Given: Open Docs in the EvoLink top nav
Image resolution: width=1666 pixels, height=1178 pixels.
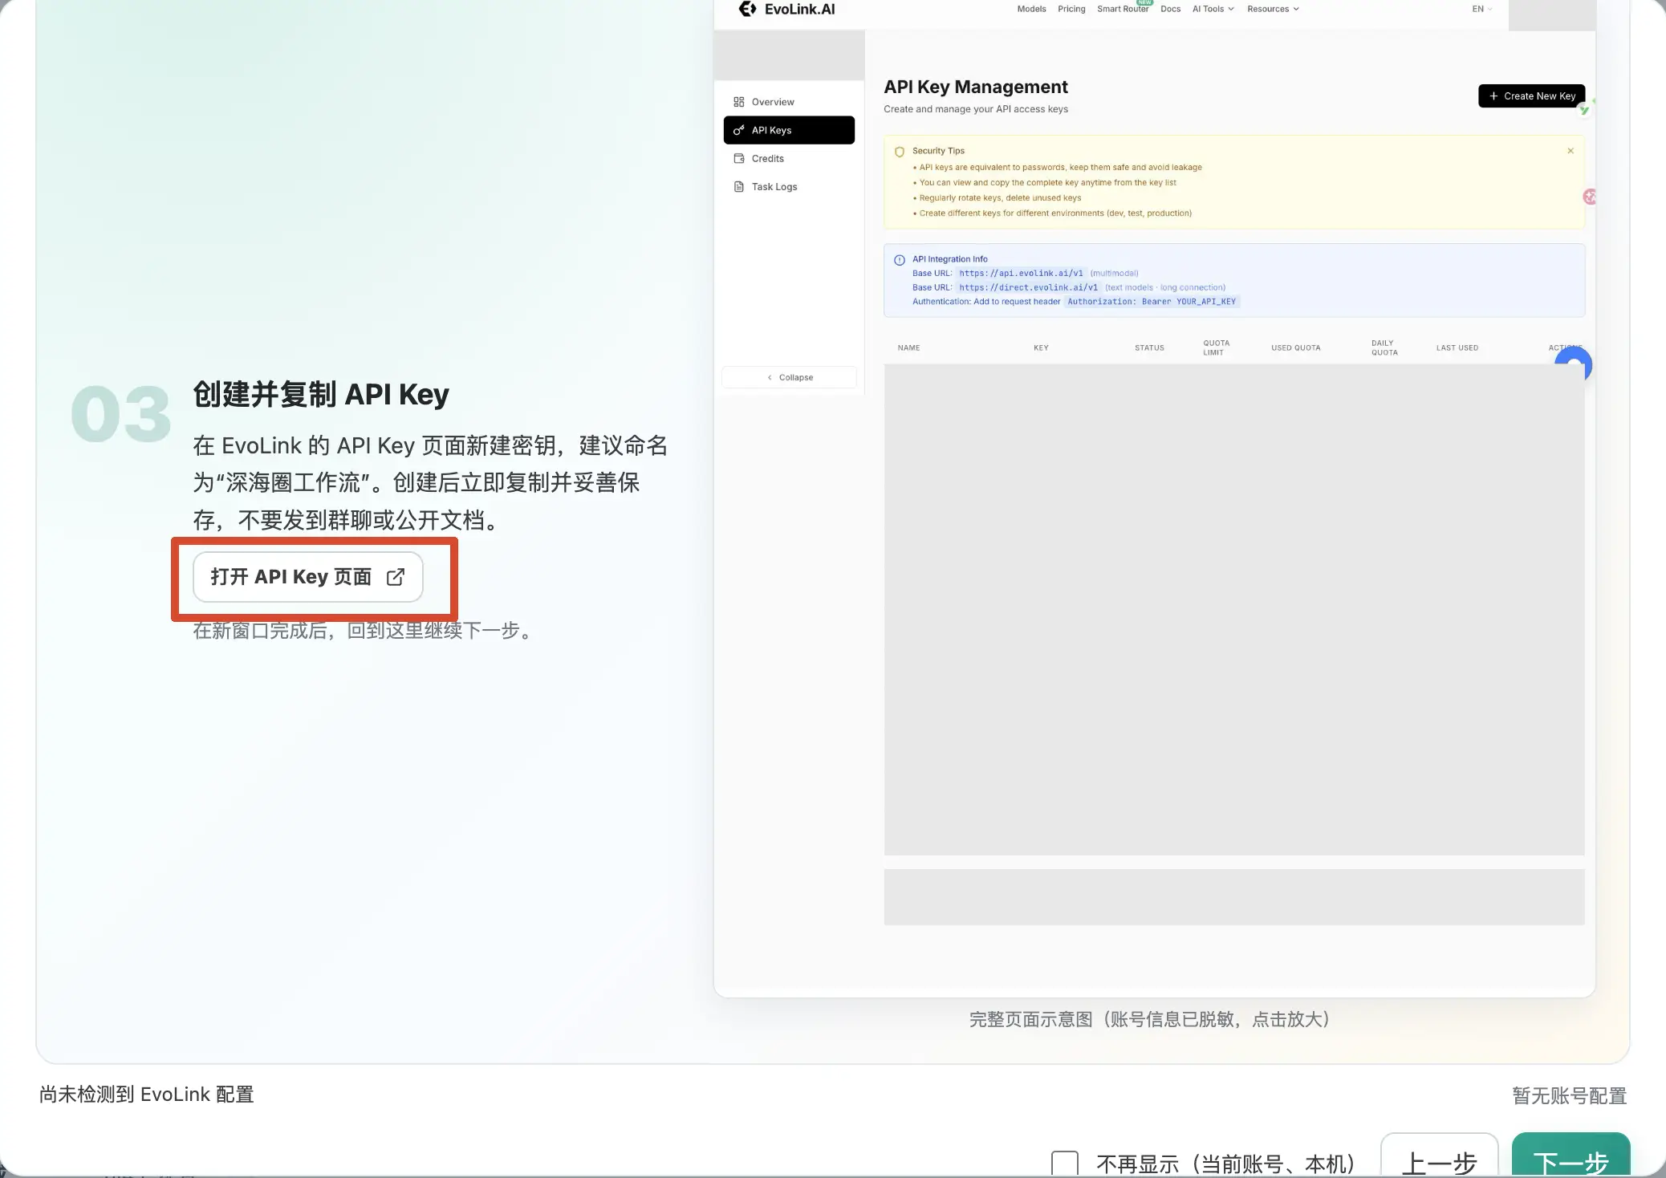Looking at the screenshot, I should click(1170, 9).
